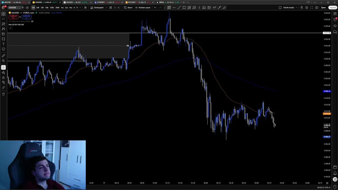Open the Fibonacci tools in left sidebar
The image size is (338, 190).
[3, 24]
